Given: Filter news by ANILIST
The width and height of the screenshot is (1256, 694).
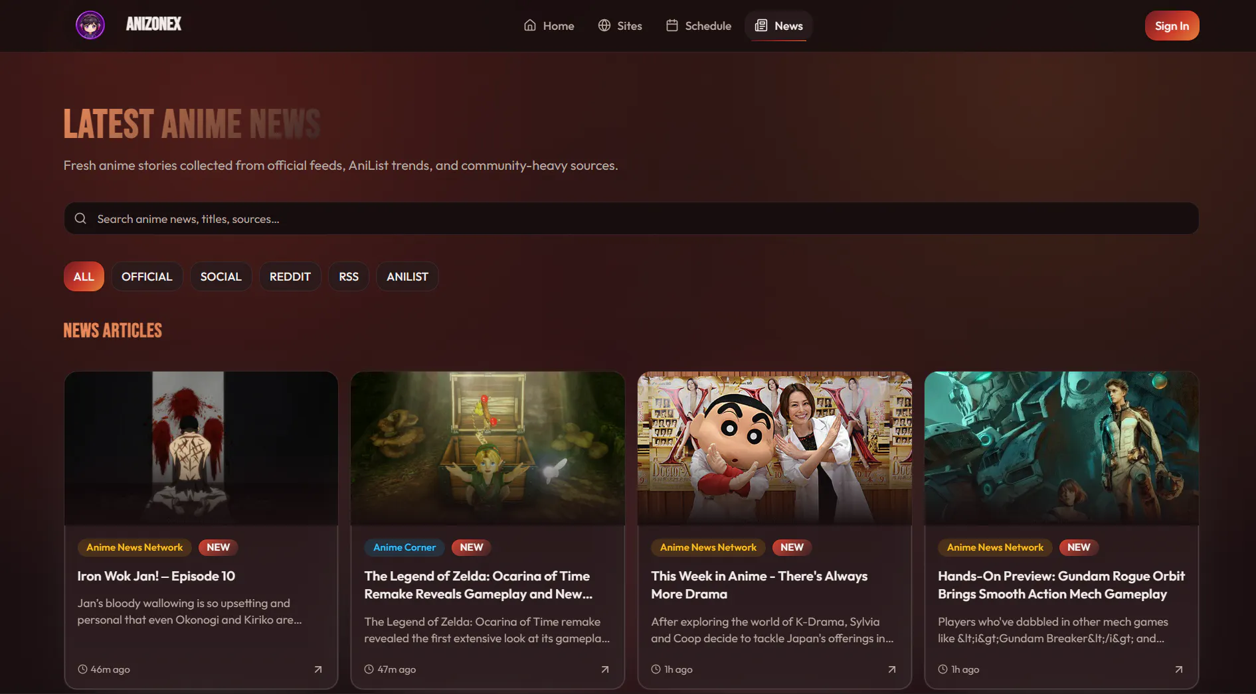Looking at the screenshot, I should pyautogui.click(x=407, y=277).
